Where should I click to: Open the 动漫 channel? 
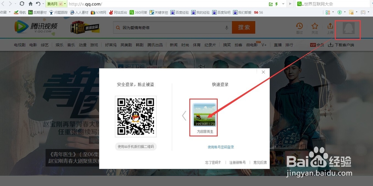tap(83, 45)
